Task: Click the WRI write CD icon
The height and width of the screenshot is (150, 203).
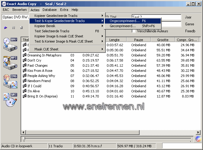Action: click(10, 100)
